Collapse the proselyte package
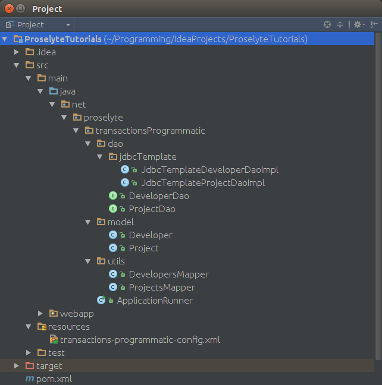 pos(64,118)
